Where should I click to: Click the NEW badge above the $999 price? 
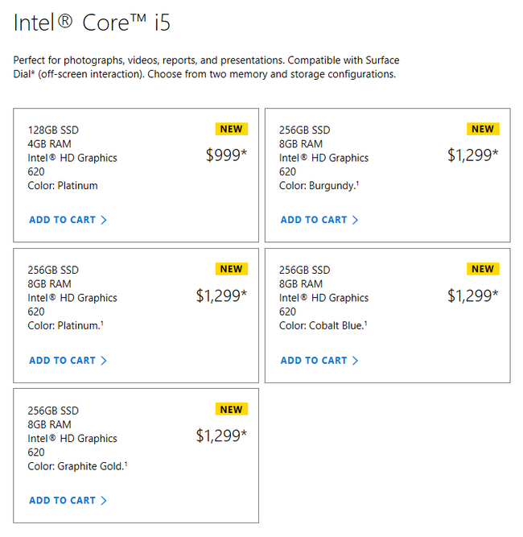click(x=231, y=129)
